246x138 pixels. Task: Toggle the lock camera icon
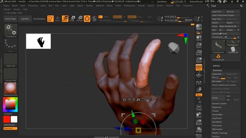click(199, 89)
